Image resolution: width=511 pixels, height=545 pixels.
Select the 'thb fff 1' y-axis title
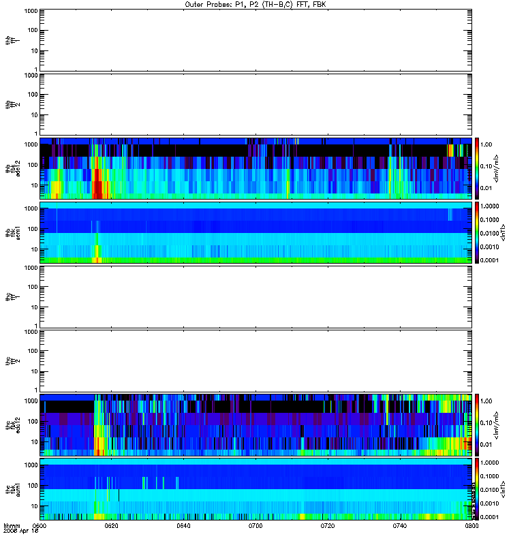coord(12,40)
